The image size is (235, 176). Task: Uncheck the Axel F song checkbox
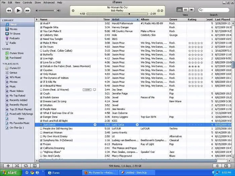[41, 23]
